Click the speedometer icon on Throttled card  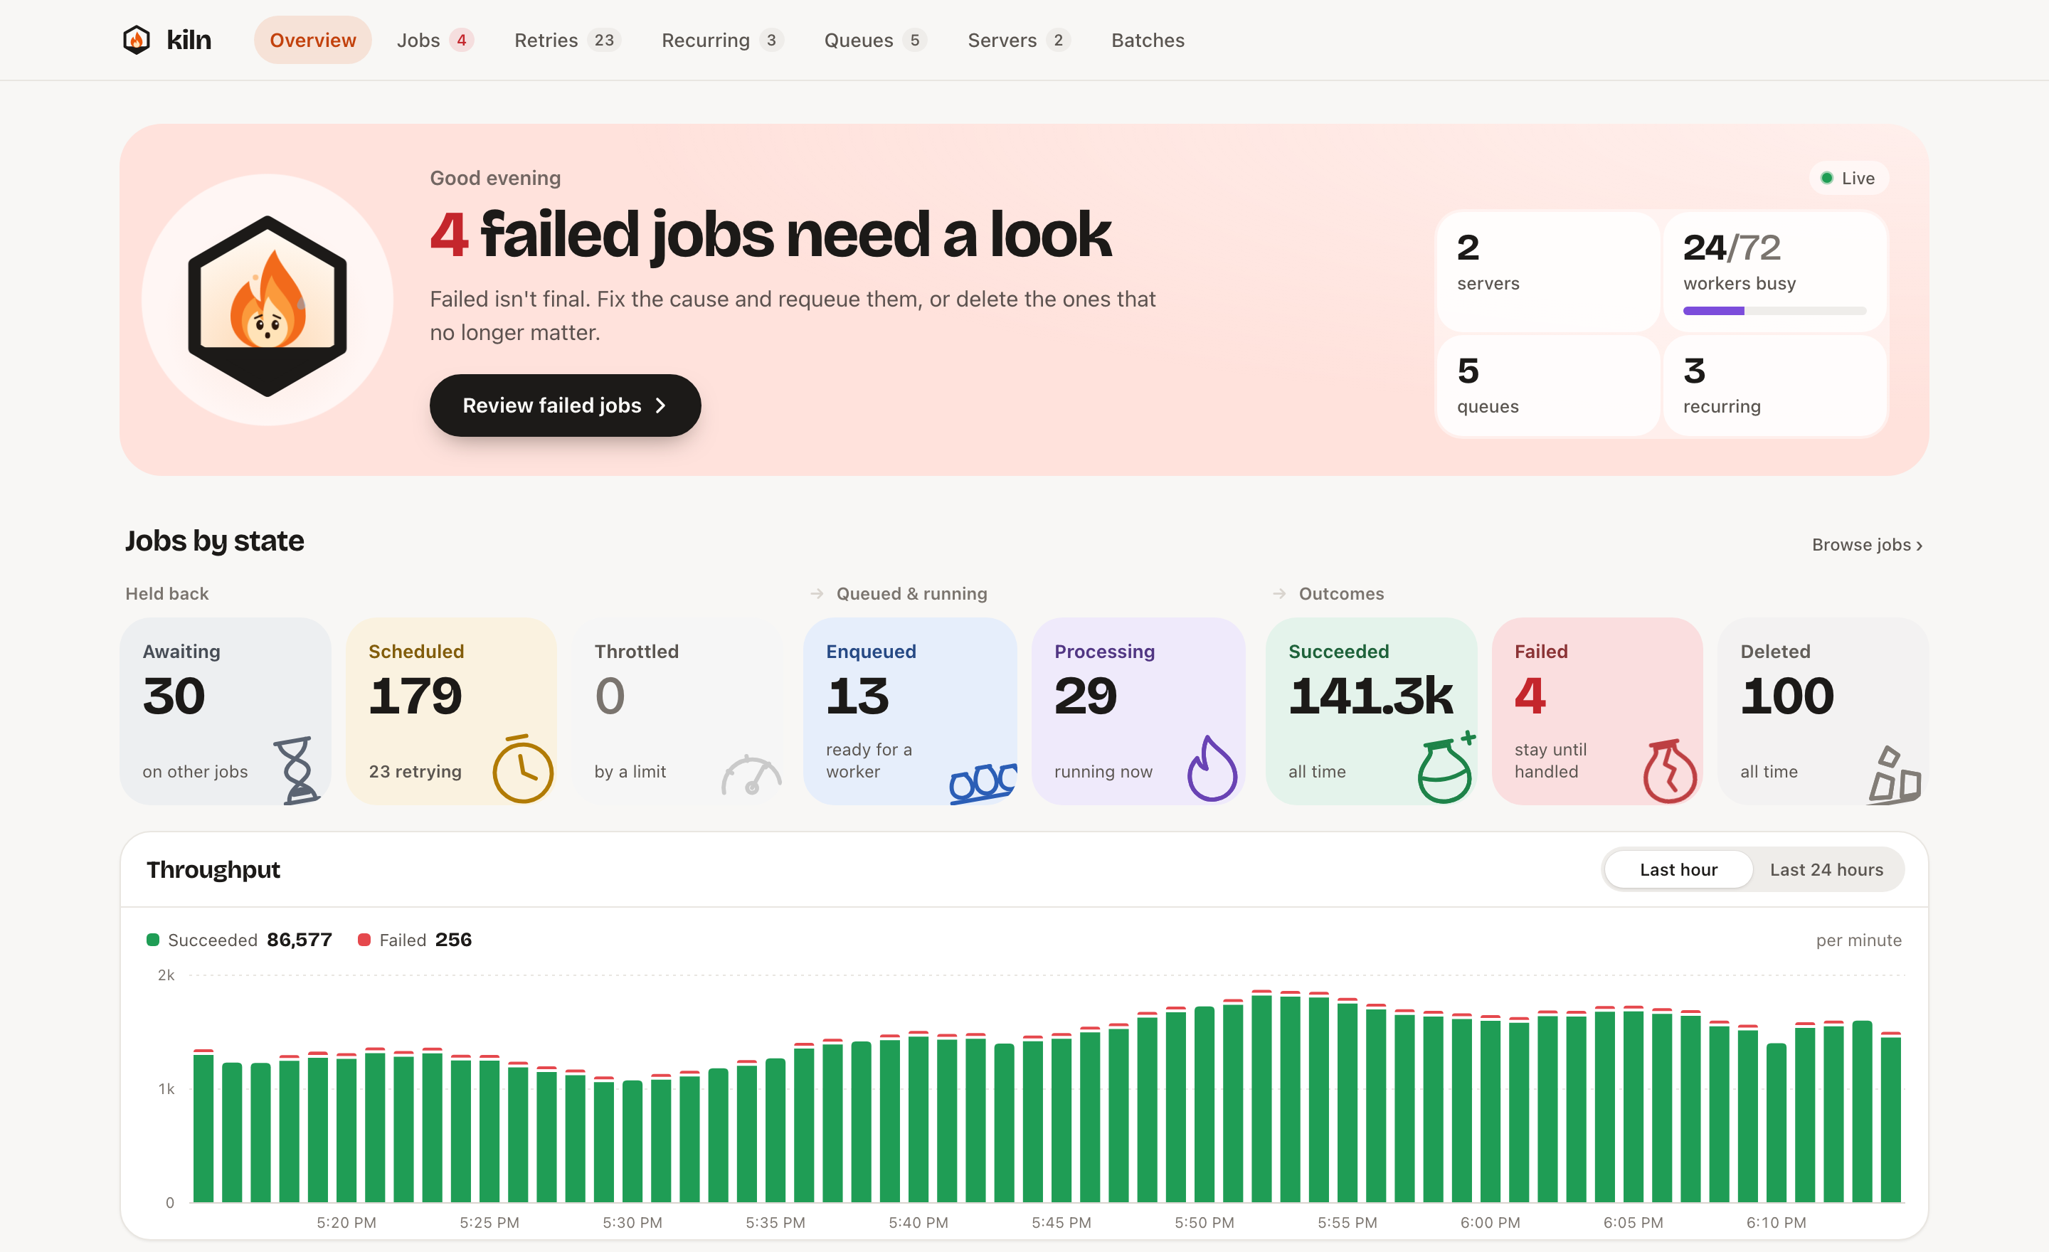[751, 775]
